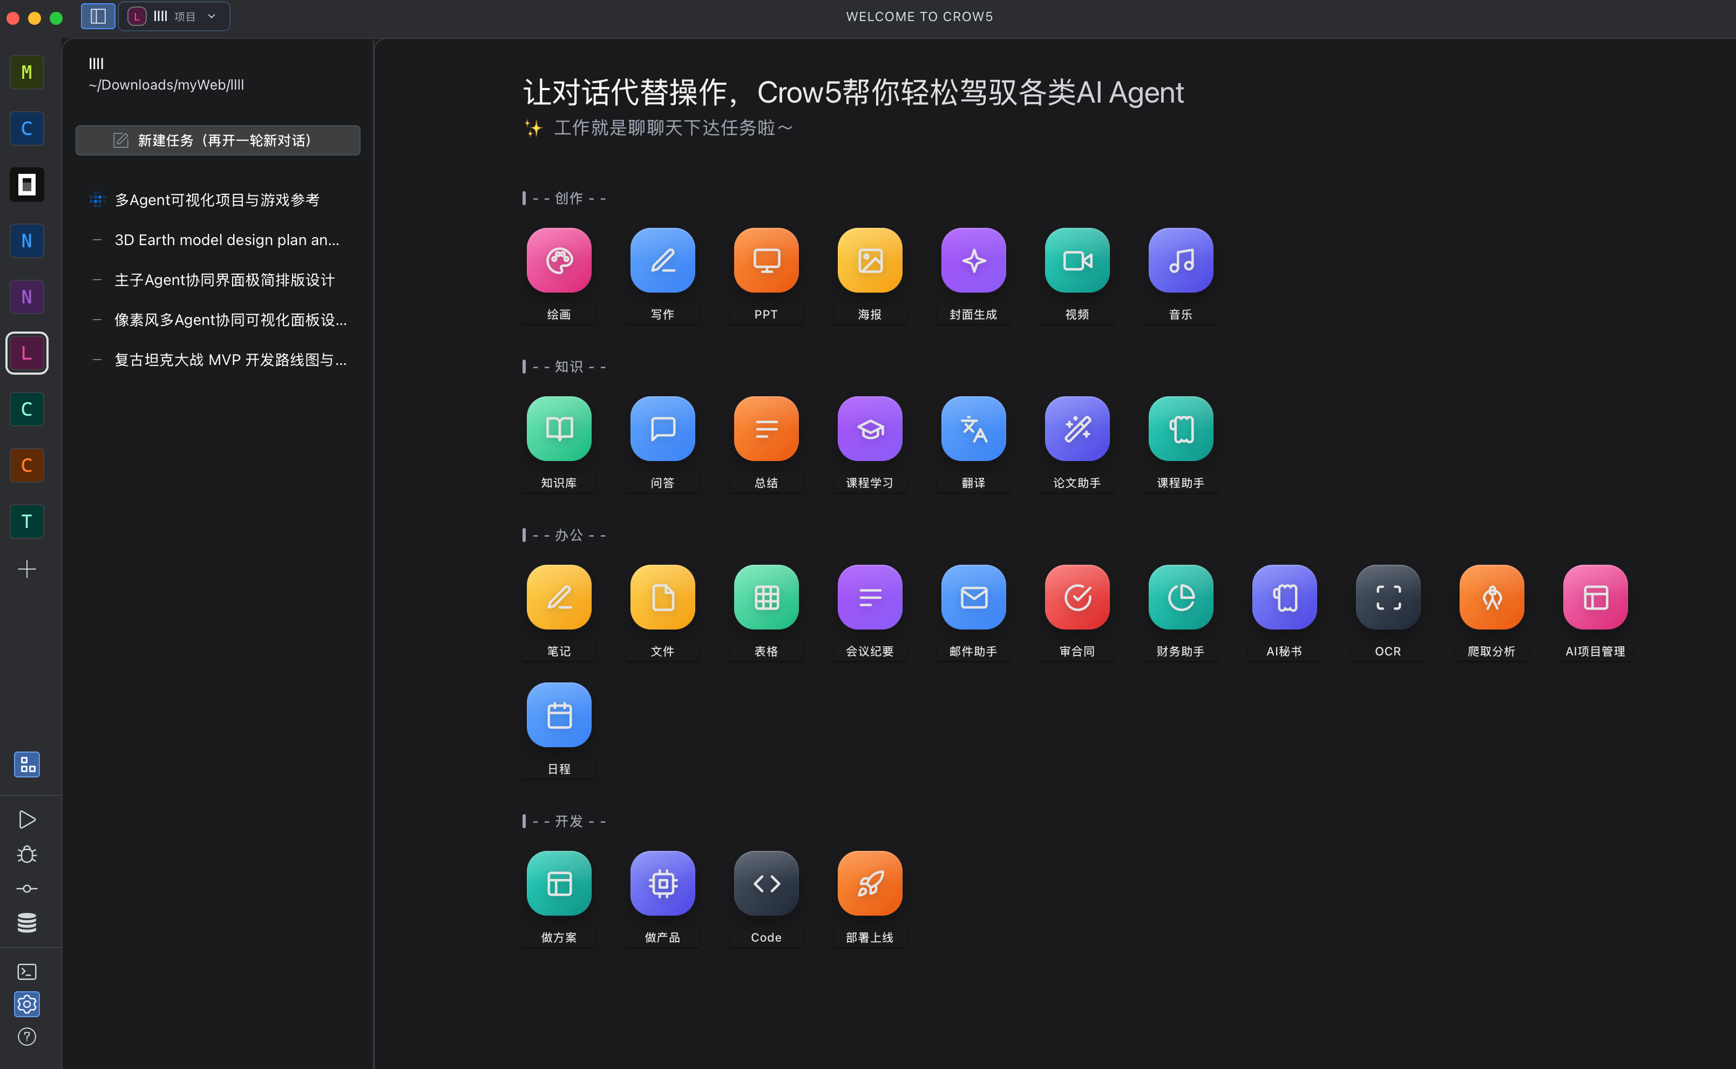Viewport: 1736px width, 1069px height.
Task: Open the 音乐 music agent
Action: pos(1181,260)
